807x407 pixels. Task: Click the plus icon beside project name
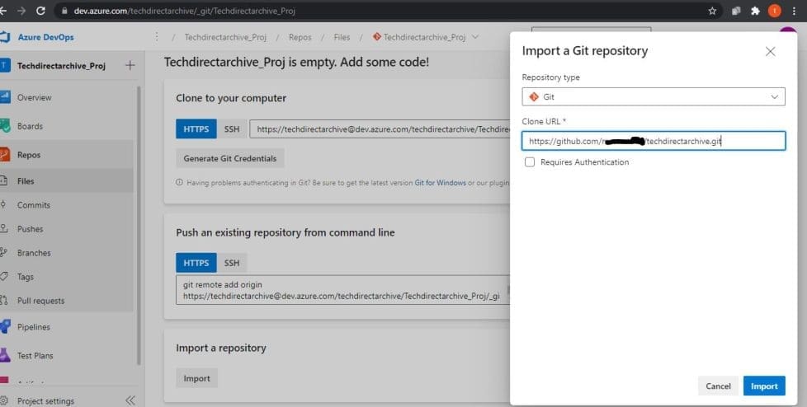[130, 66]
